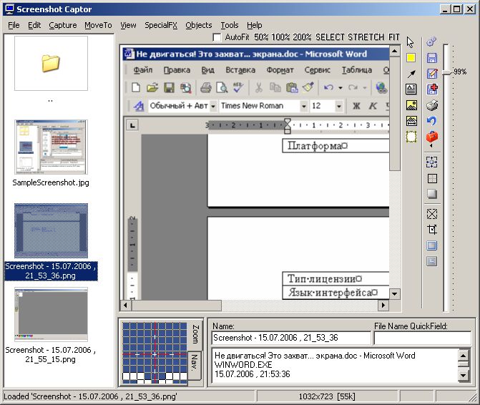Open the parent folder thumbnail
The image size is (480, 405).
click(x=51, y=64)
